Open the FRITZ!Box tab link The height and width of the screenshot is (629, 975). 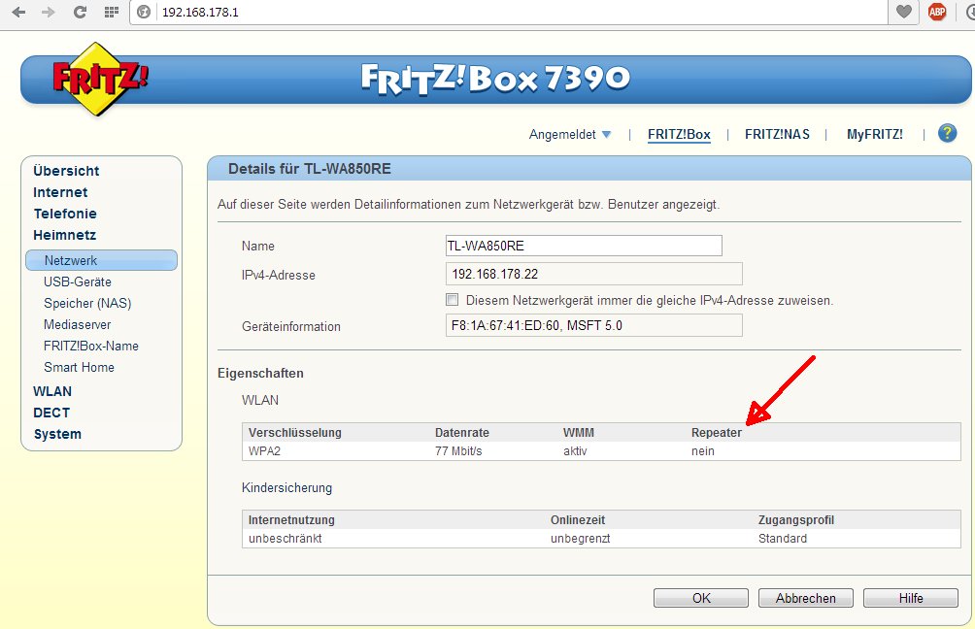pyautogui.click(x=679, y=134)
